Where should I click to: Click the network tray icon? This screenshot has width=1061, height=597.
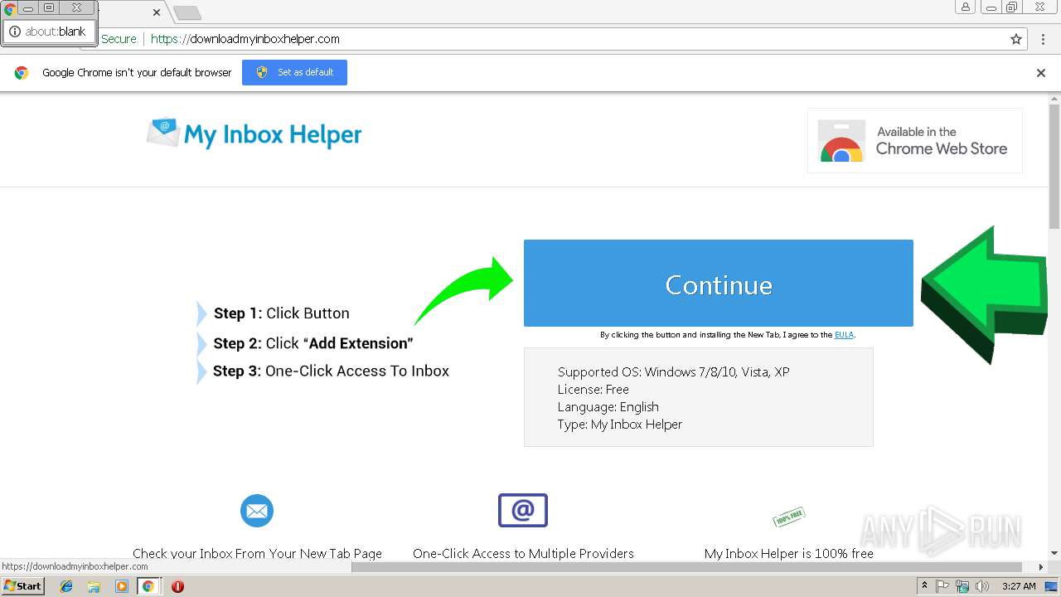pos(962,586)
